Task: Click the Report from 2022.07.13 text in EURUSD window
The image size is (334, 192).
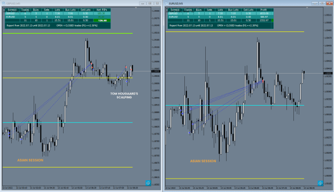Action: point(191,26)
